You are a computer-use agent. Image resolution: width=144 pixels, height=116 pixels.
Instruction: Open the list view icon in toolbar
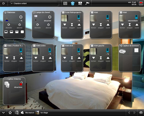click(x=65, y=3)
